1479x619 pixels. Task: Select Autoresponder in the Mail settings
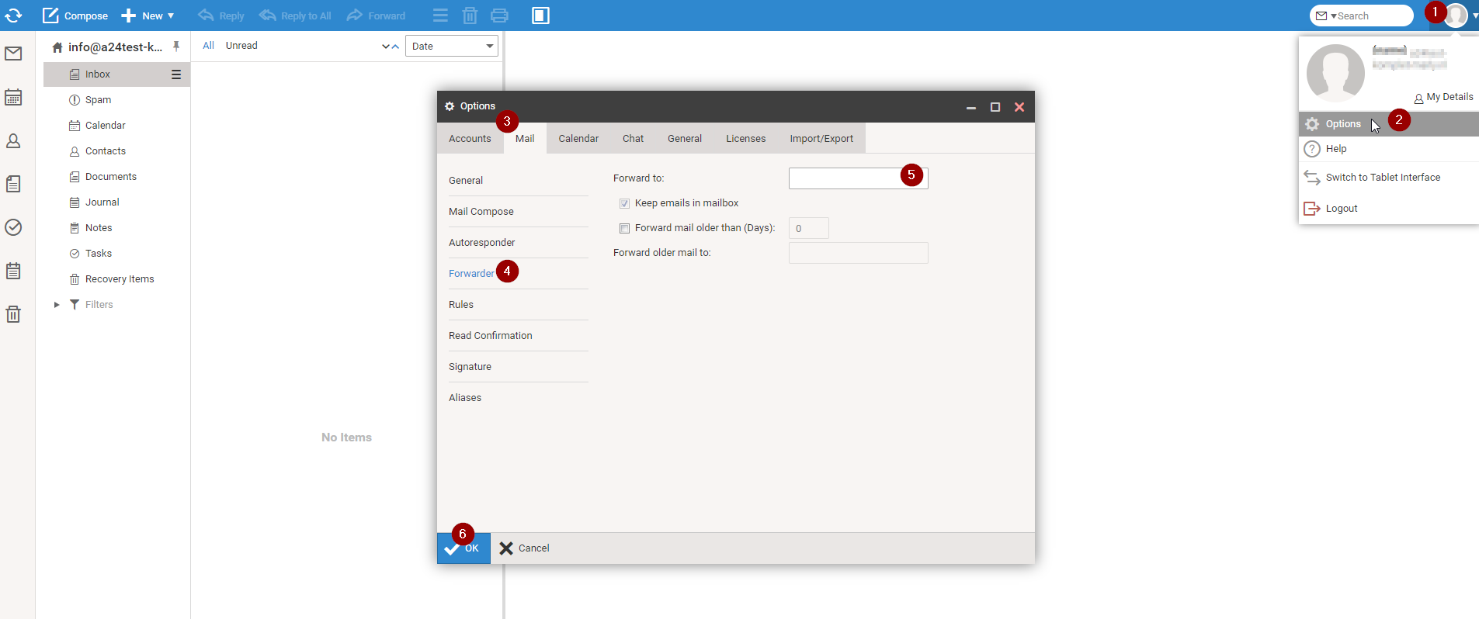[x=481, y=243]
